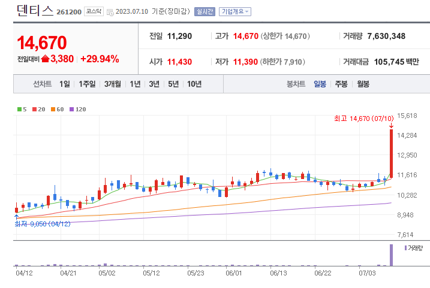430x288 pixels.
Task: Select the 1일 line chart tab
Action: click(65, 84)
